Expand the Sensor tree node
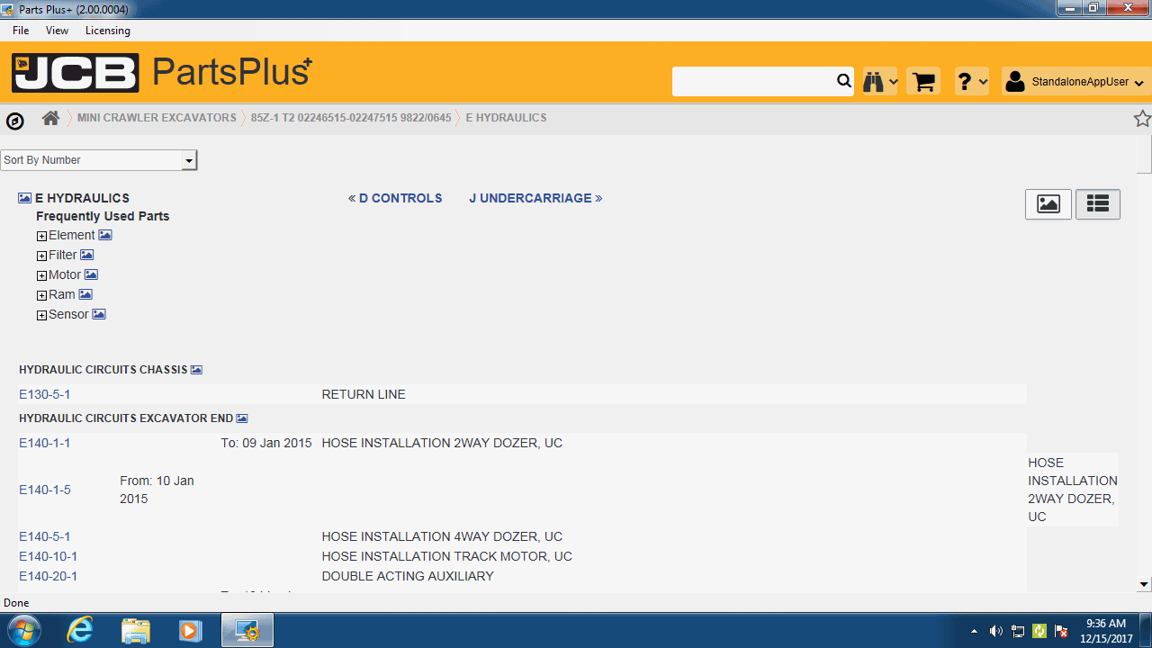 click(41, 316)
